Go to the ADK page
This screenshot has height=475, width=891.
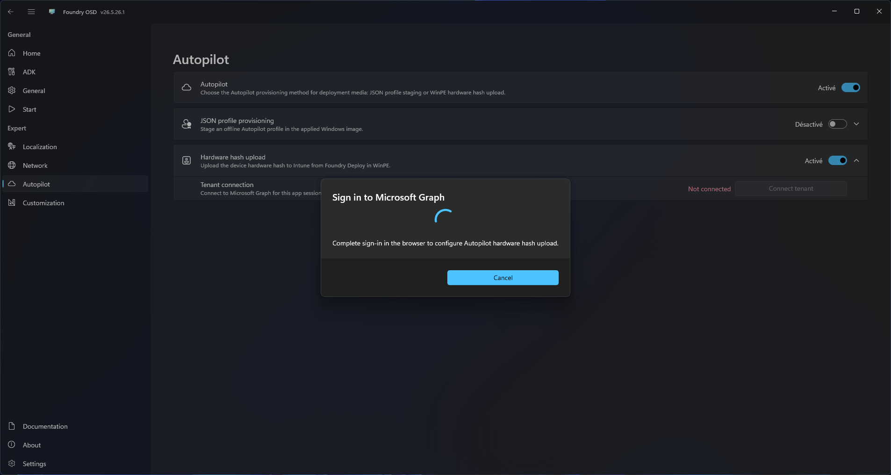[x=29, y=72]
